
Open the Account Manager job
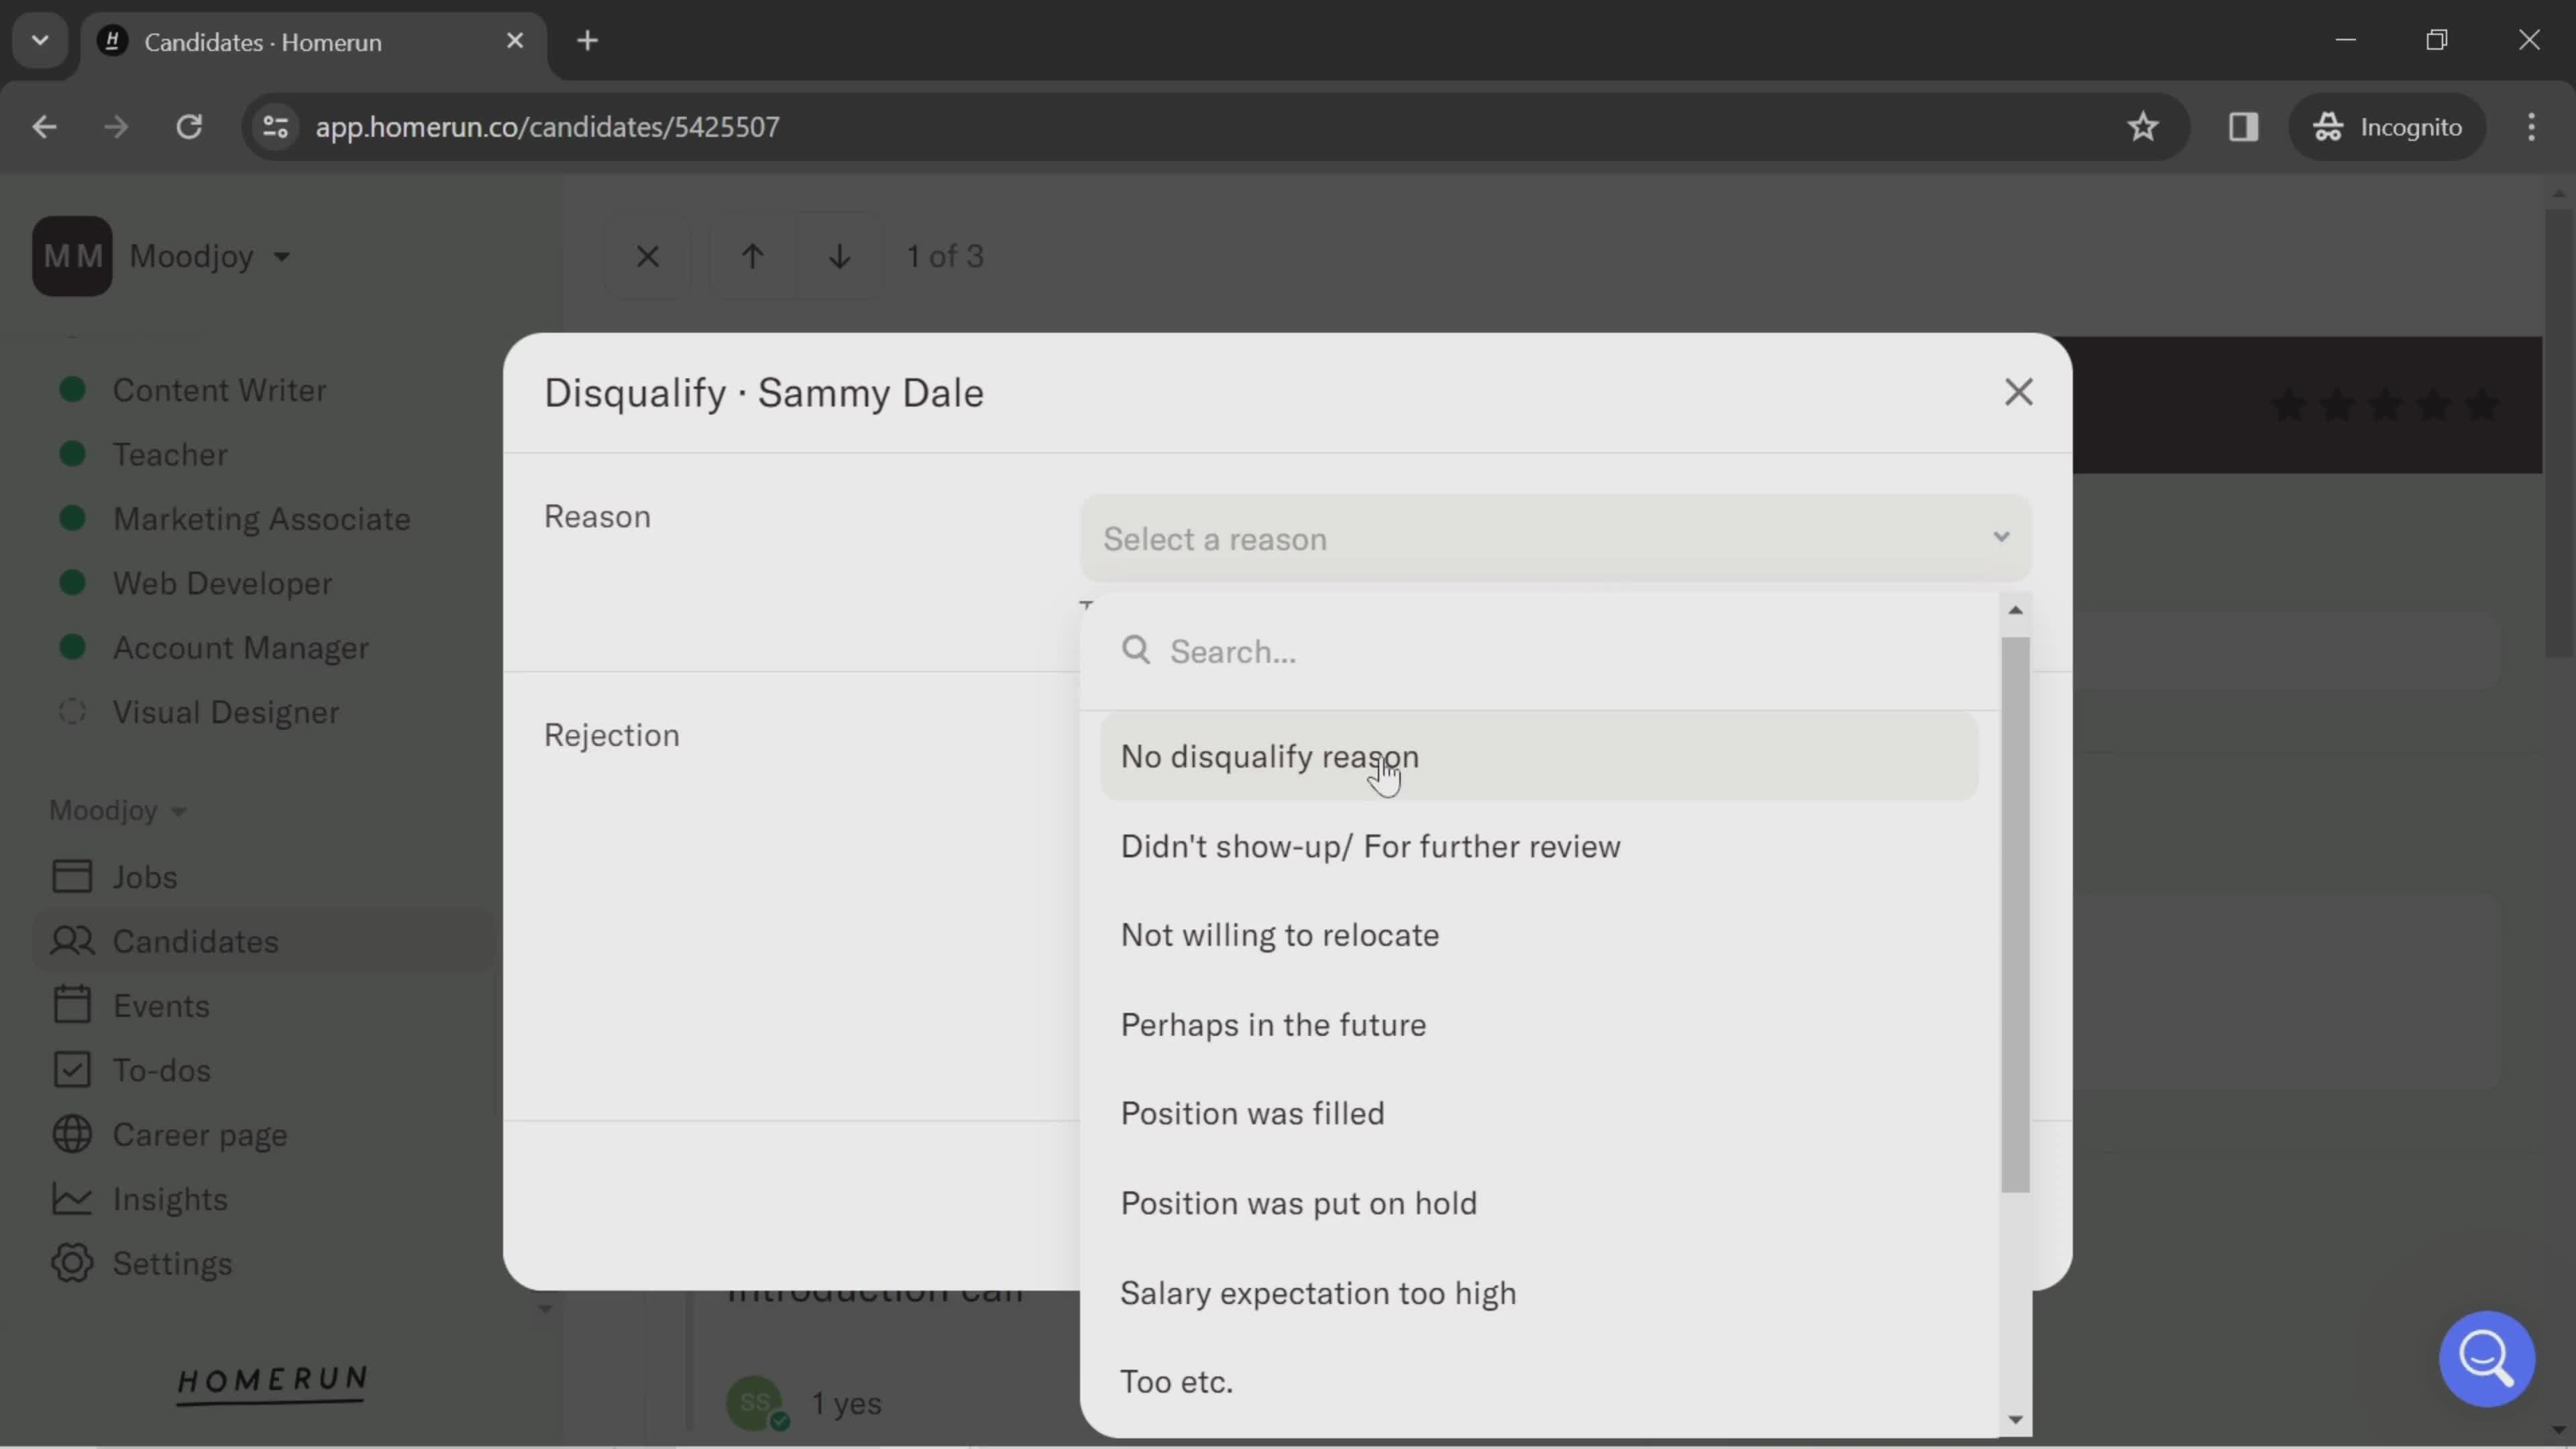pyautogui.click(x=240, y=648)
